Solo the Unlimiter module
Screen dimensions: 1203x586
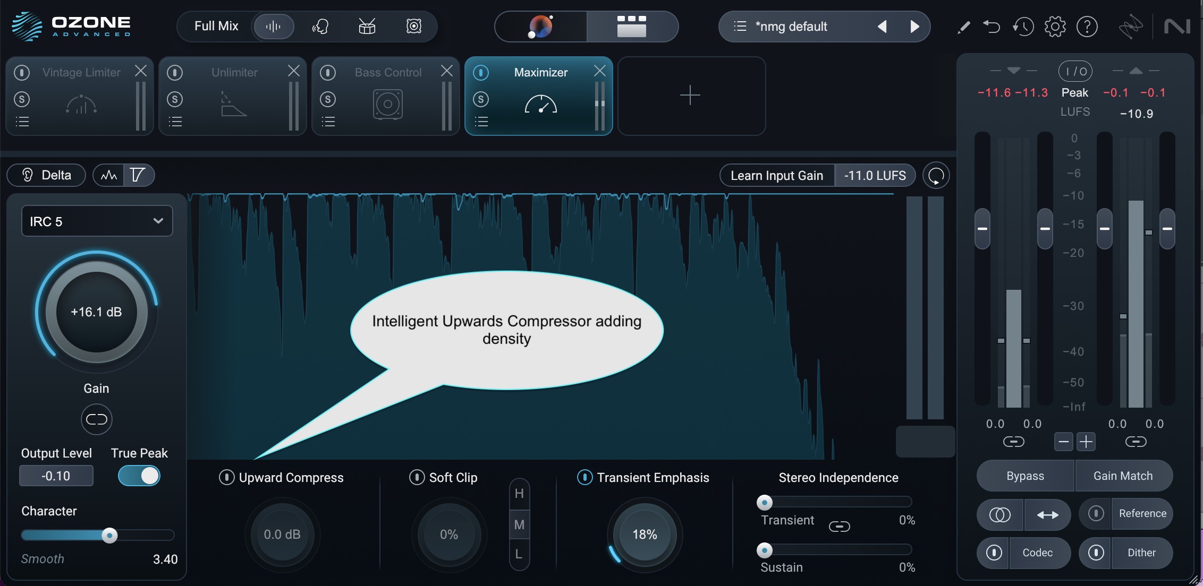point(175,99)
